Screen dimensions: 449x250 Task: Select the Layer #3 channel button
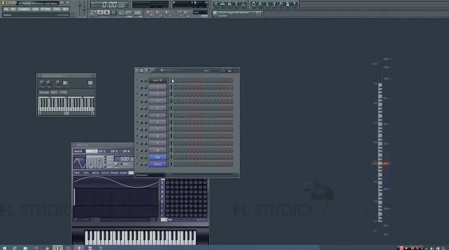158,80
